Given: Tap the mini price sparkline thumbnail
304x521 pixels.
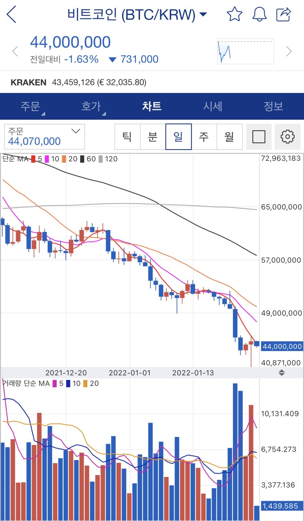Looking at the screenshot, I should [245, 51].
